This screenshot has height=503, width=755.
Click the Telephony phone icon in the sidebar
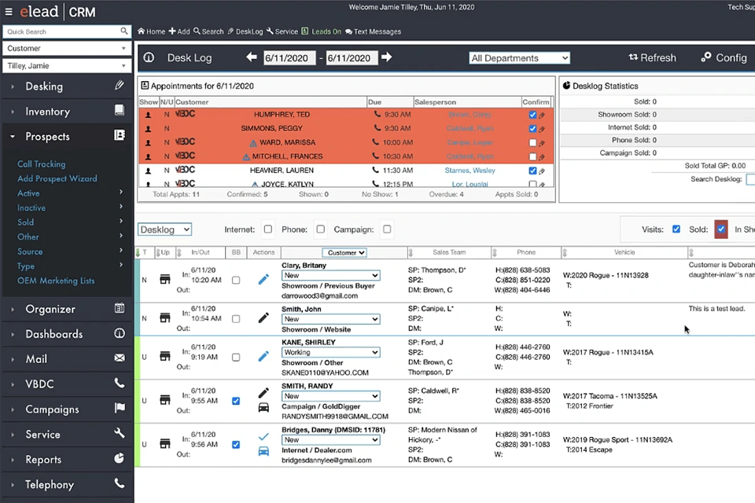coord(119,484)
